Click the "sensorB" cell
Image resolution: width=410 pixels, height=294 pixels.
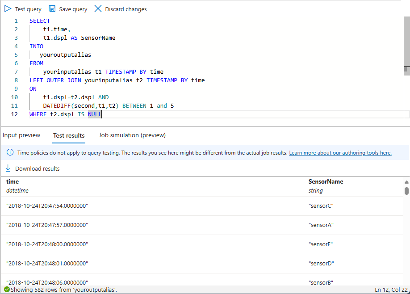(x=321, y=282)
